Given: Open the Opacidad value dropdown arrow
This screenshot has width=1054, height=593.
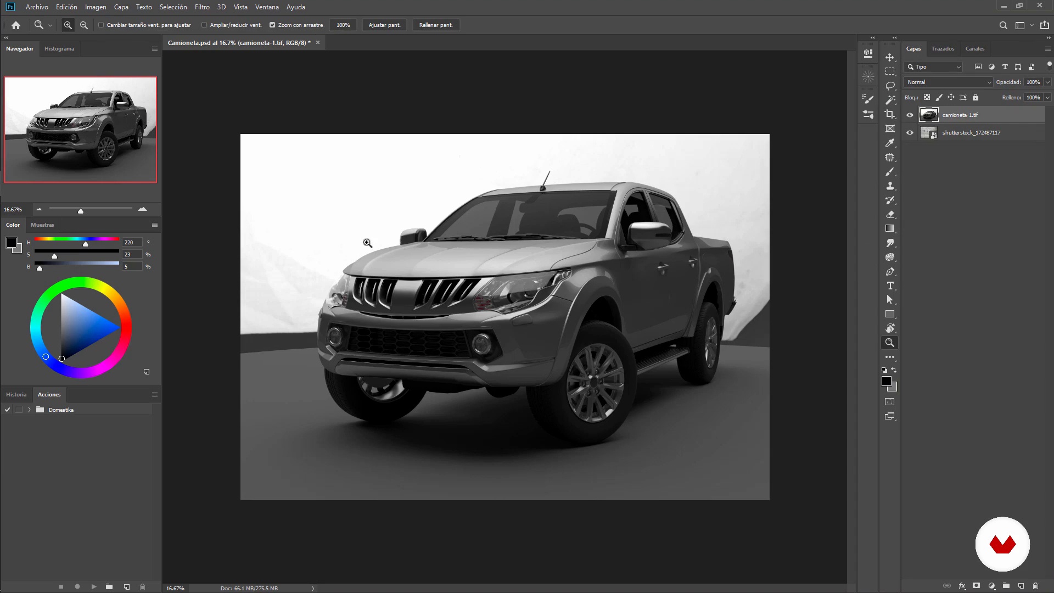Looking at the screenshot, I should (x=1047, y=82).
